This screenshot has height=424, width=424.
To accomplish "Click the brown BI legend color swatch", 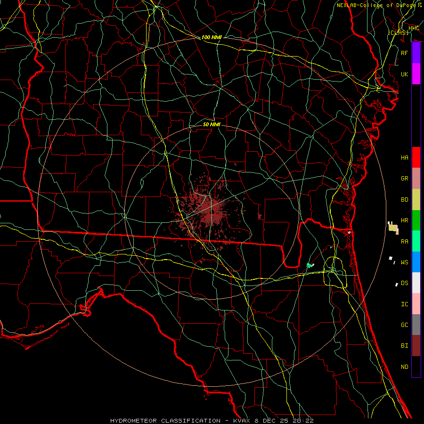I will pos(416,346).
